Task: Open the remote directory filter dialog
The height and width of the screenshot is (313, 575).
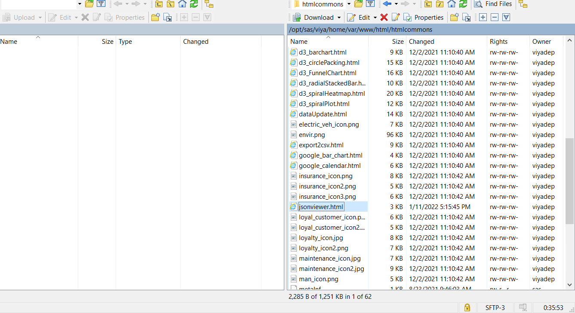Action: 370,4
